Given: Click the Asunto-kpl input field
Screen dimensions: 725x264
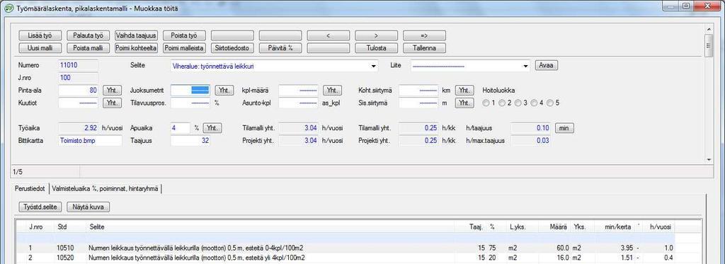Looking at the screenshot, I should click(x=298, y=103).
